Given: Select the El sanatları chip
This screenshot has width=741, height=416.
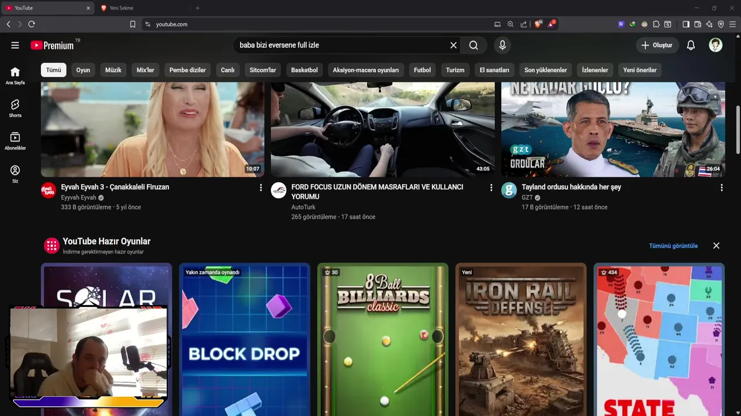Looking at the screenshot, I should pos(494,70).
